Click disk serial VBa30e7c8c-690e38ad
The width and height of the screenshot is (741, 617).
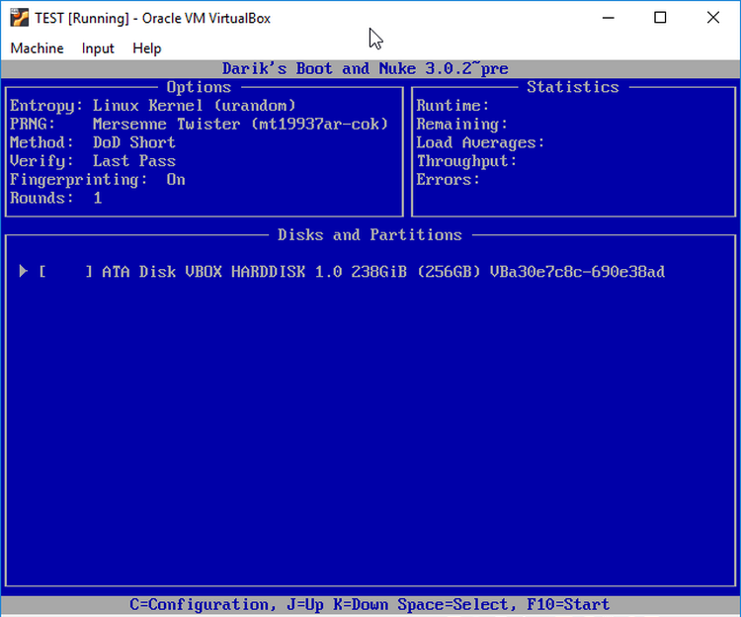tap(577, 272)
